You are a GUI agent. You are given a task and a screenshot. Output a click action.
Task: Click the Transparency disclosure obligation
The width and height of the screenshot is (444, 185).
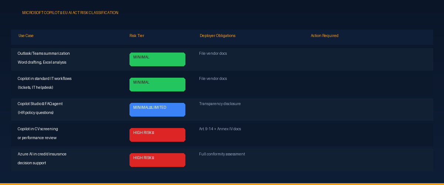220,104
